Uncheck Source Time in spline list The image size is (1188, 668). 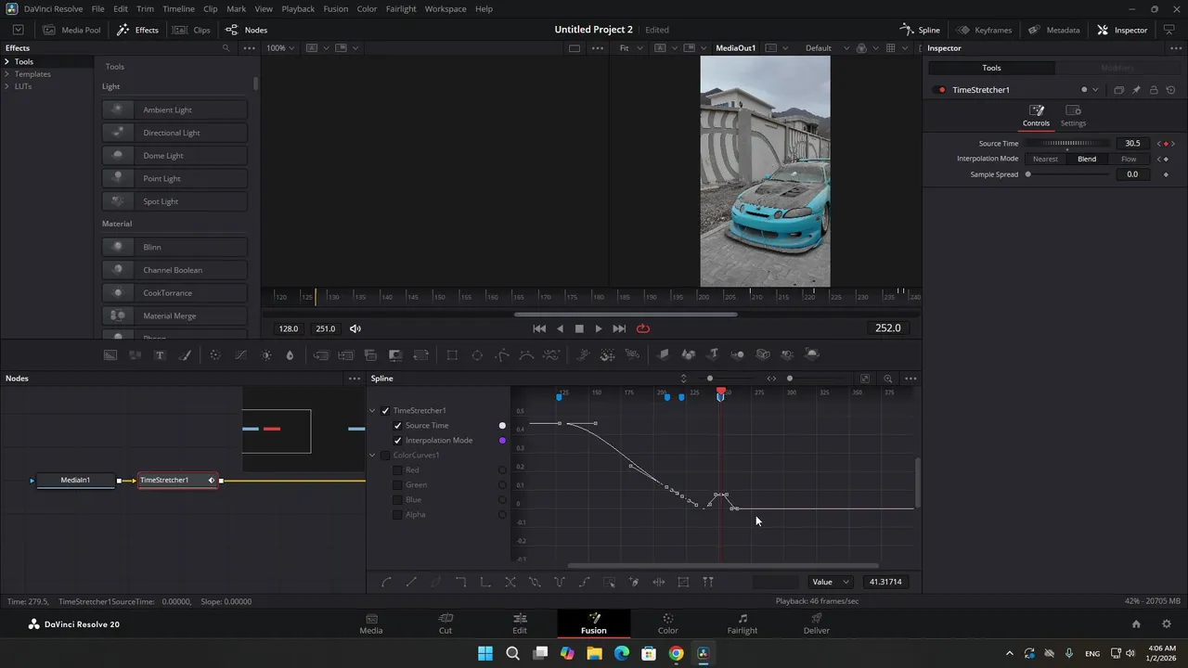pos(398,426)
